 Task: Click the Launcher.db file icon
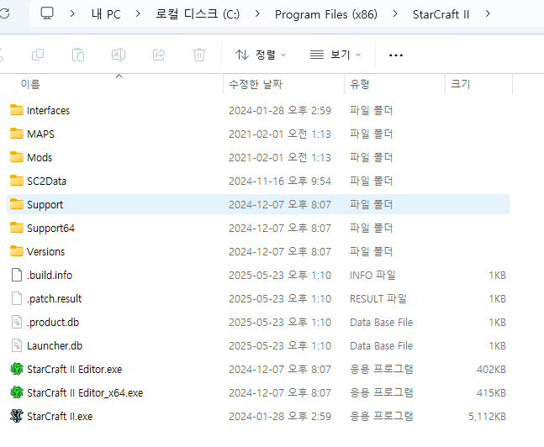(x=17, y=345)
